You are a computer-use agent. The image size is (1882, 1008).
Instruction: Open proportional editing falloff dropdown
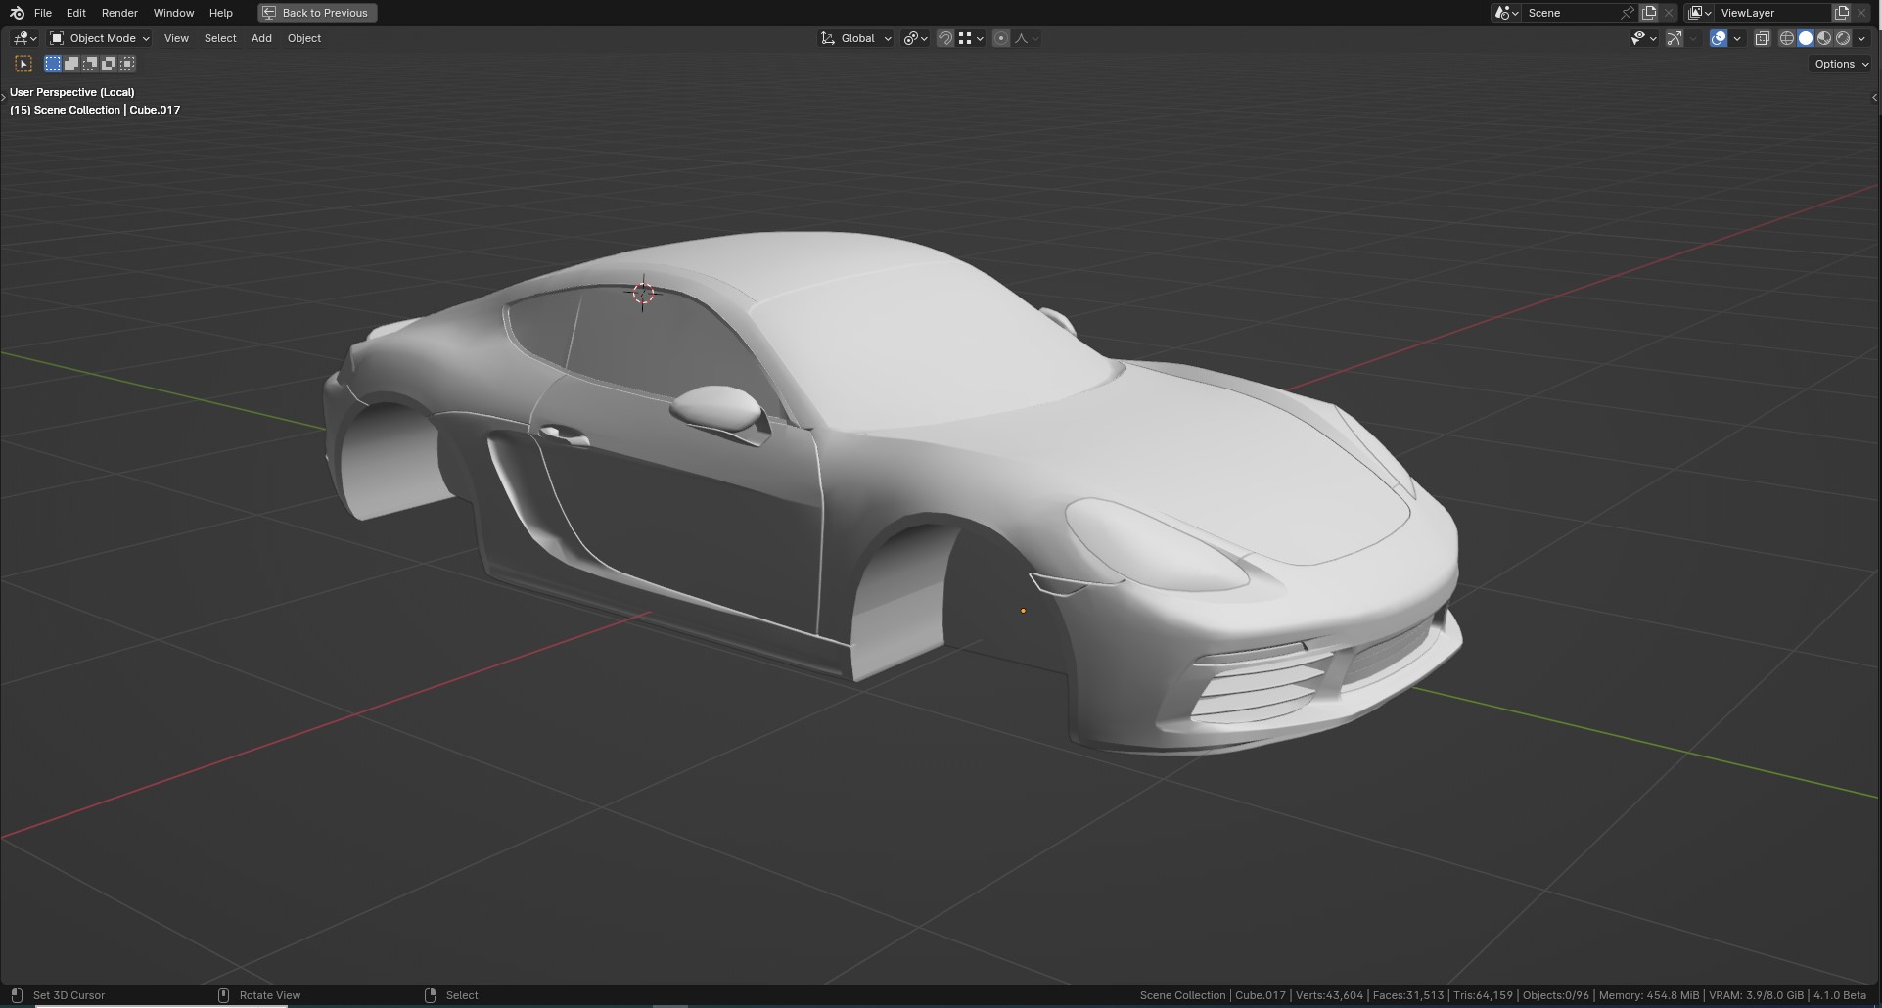pyautogui.click(x=1027, y=38)
